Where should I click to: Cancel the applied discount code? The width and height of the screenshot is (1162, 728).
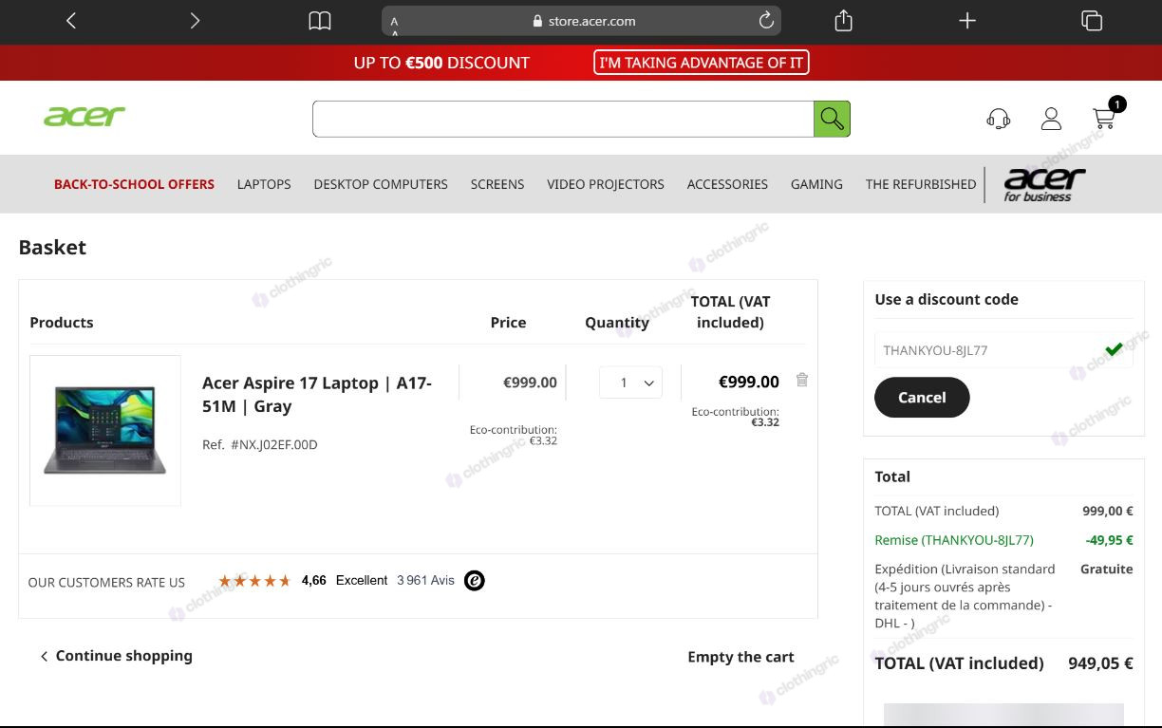(x=922, y=398)
